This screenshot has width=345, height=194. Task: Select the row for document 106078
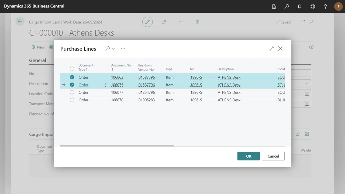(x=72, y=100)
